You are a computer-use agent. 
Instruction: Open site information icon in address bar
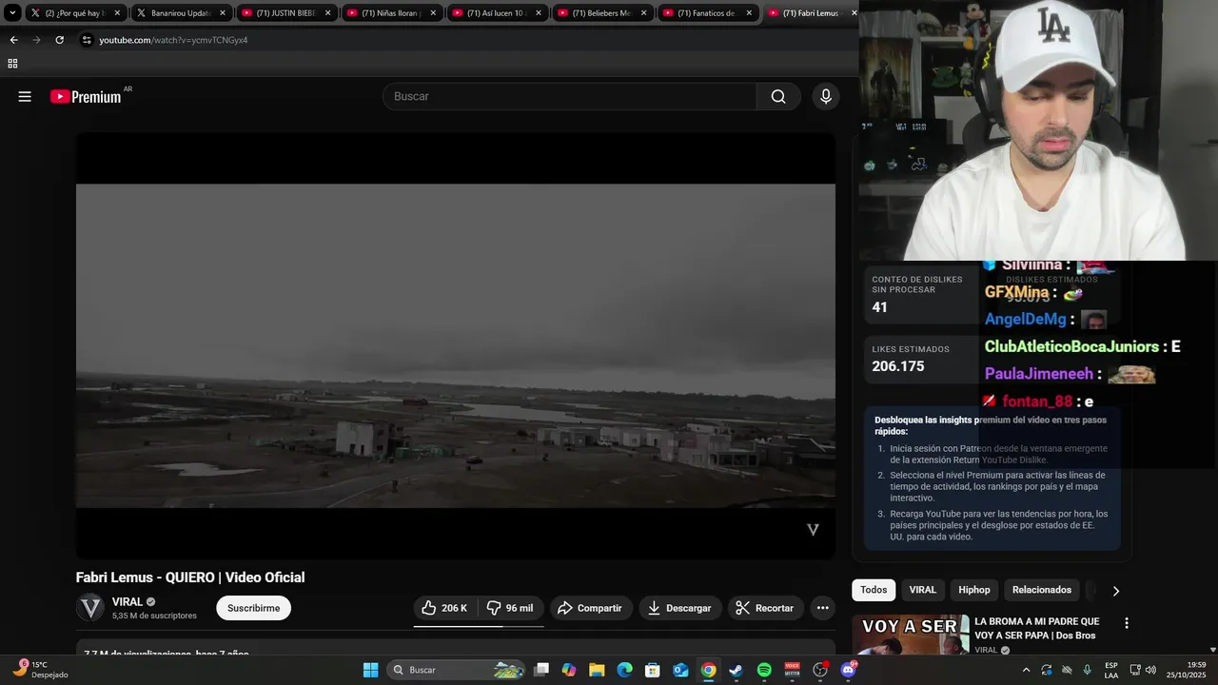[x=87, y=40]
